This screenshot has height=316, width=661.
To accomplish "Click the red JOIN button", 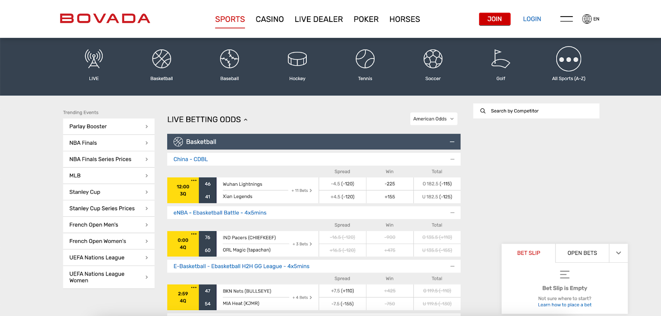I will click(x=495, y=19).
